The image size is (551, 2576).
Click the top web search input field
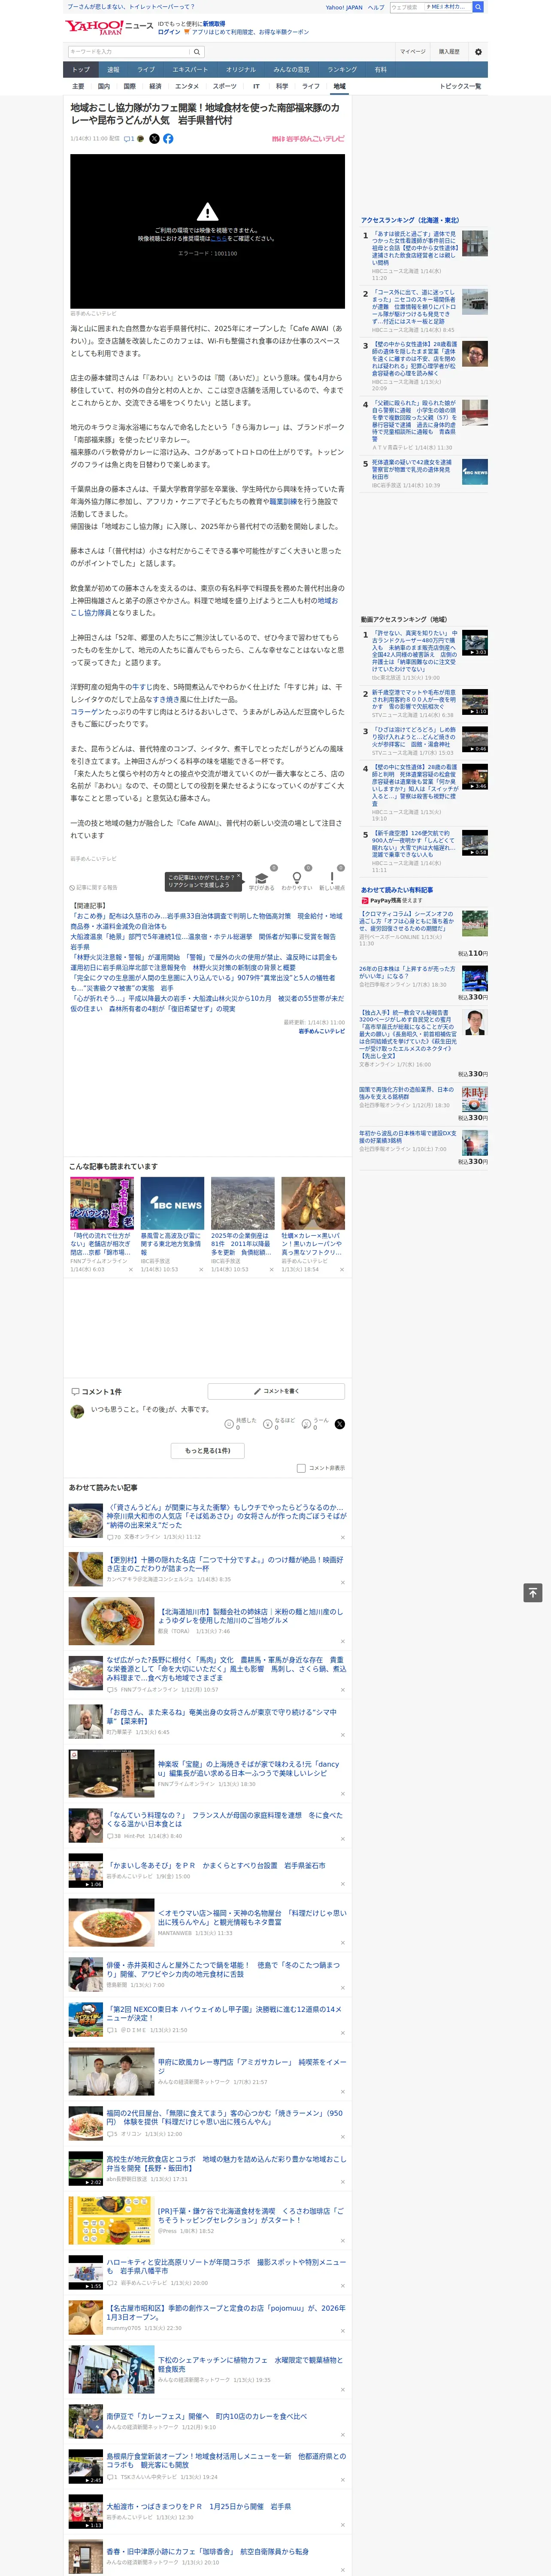tap(407, 7)
